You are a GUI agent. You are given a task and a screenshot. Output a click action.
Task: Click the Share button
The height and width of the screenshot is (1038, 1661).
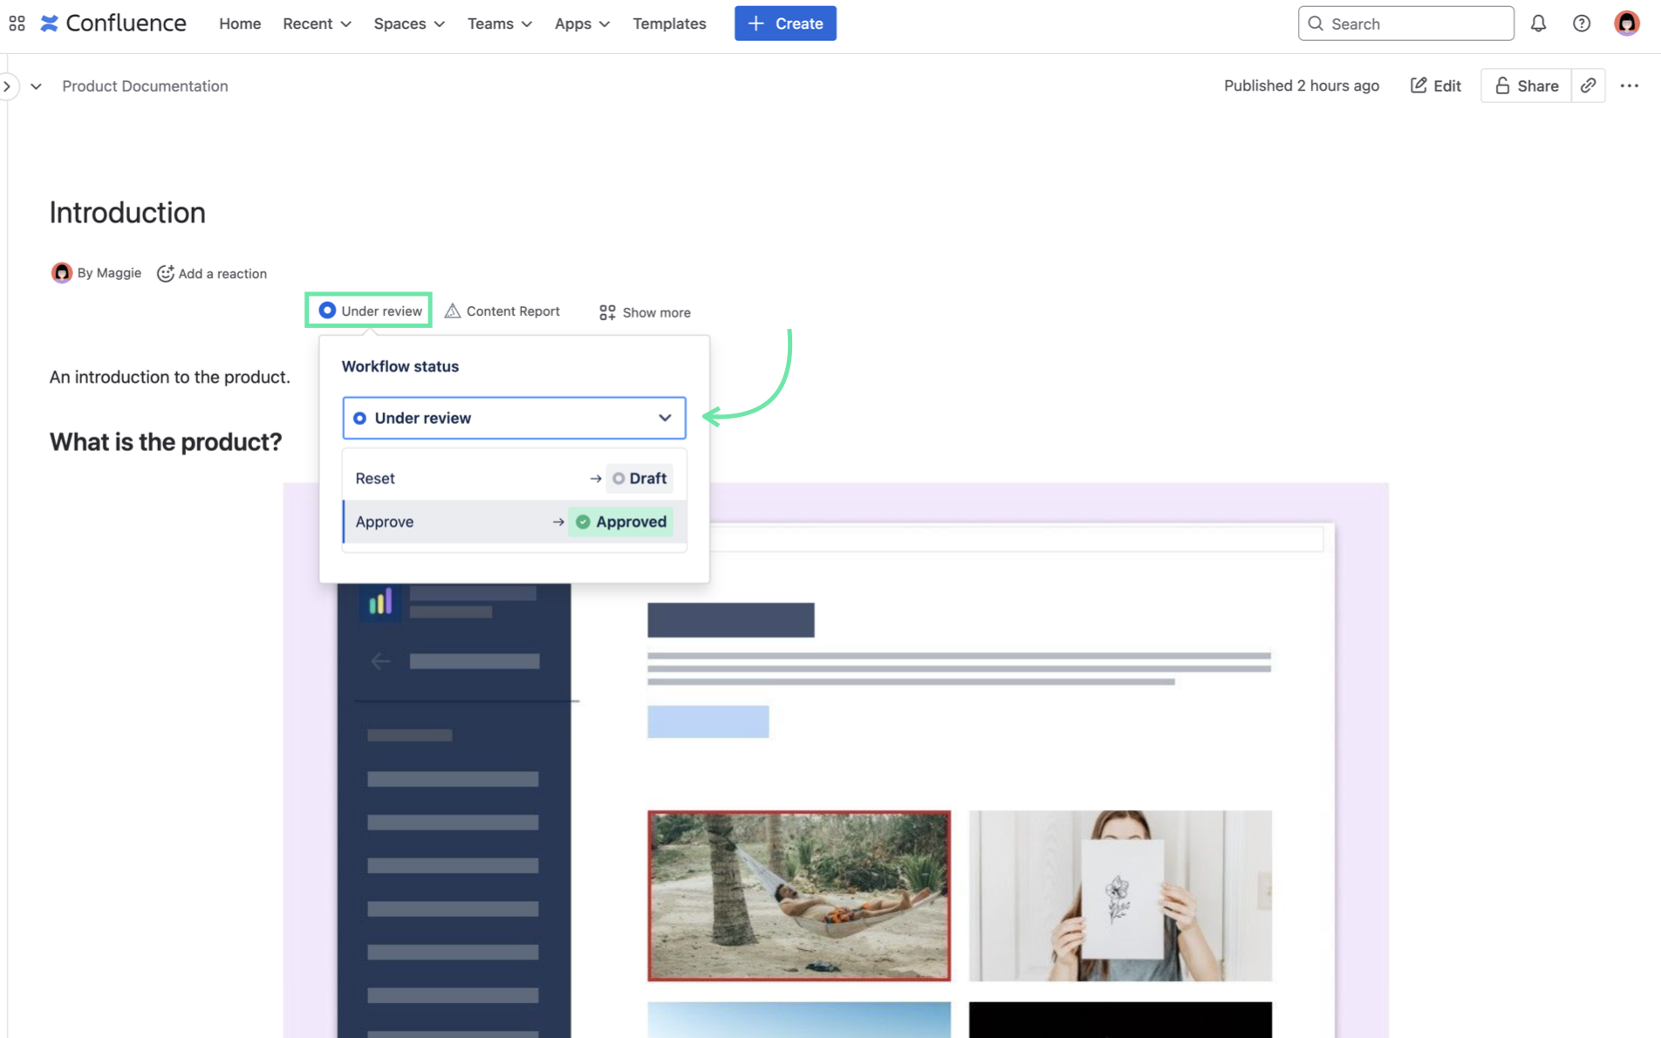(x=1526, y=85)
